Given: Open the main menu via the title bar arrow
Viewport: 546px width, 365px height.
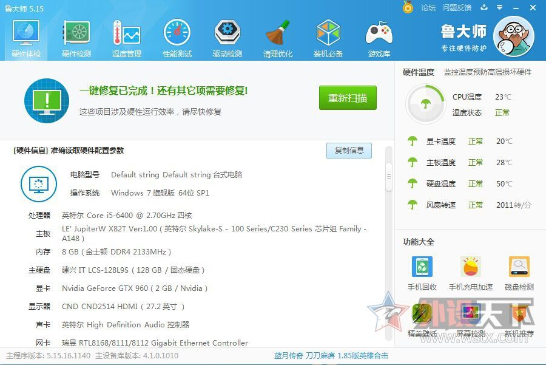Looking at the screenshot, I should coord(499,8).
